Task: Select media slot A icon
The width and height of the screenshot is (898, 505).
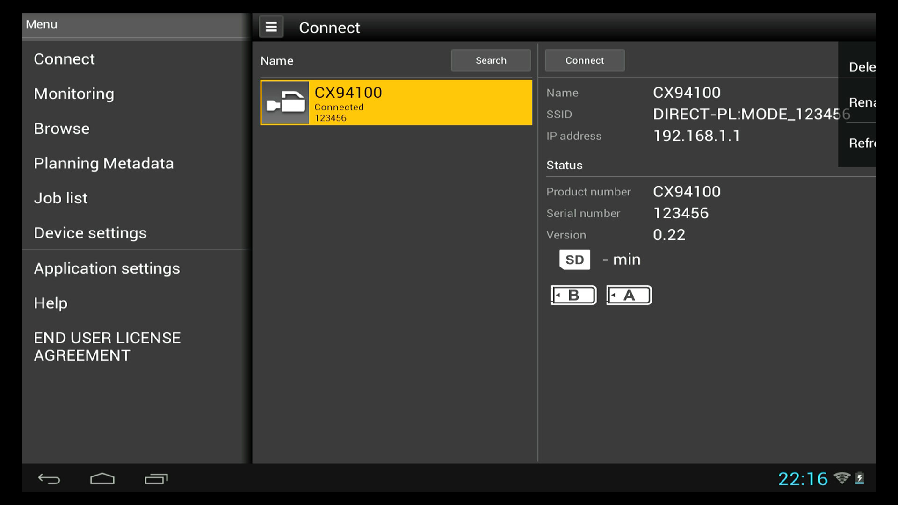Action: point(629,295)
